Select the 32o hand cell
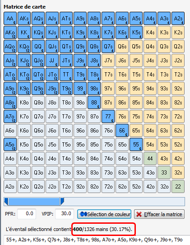Viewport: 190px width, 245px height. tap(164, 187)
